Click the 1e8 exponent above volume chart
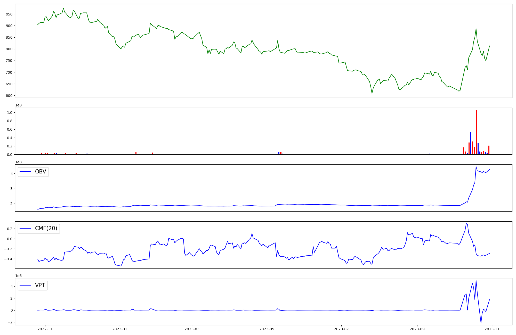 tap(18, 105)
